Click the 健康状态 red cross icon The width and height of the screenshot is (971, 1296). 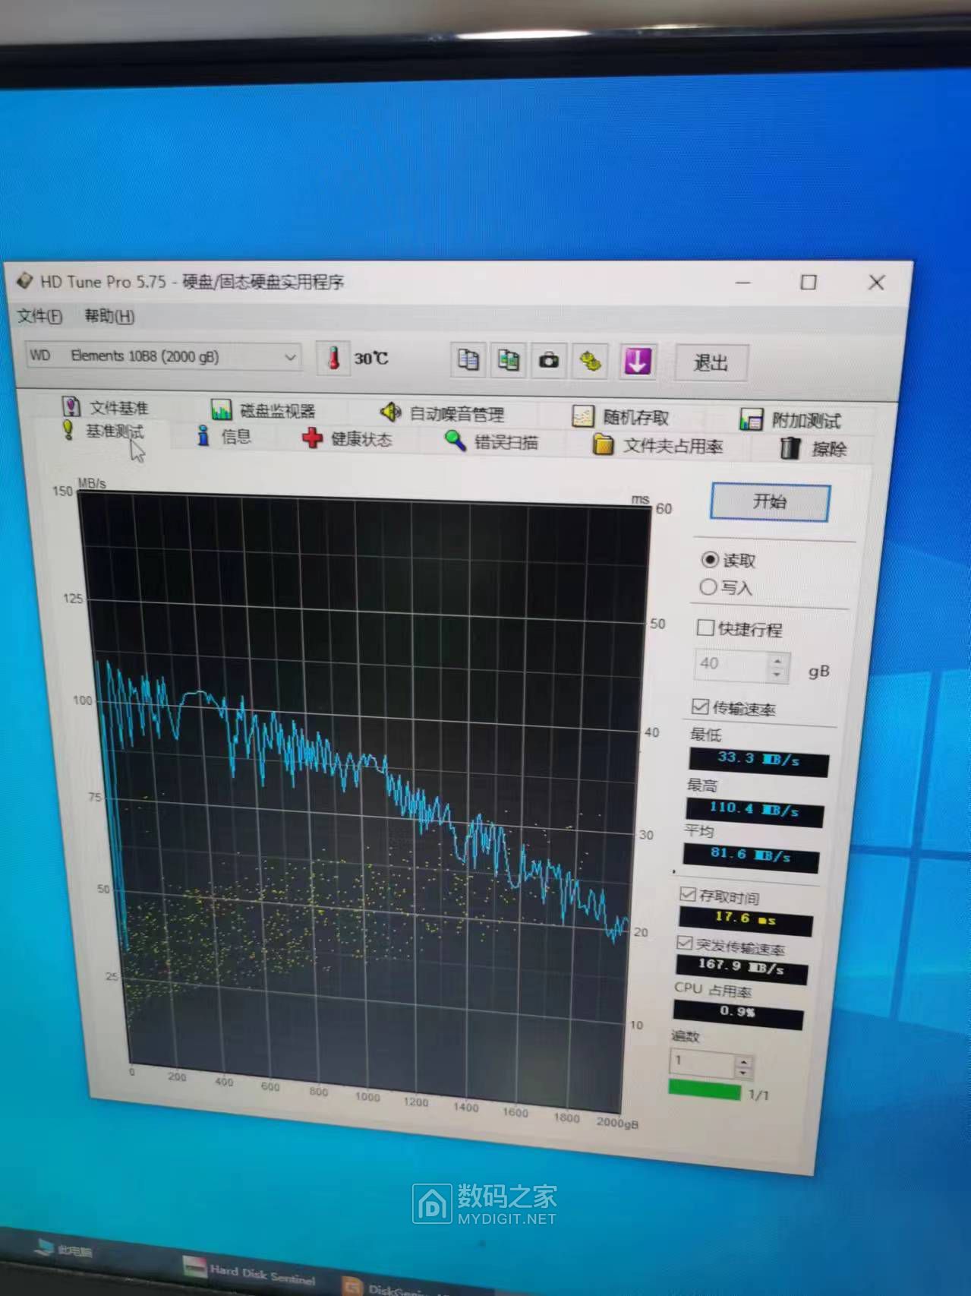[312, 438]
